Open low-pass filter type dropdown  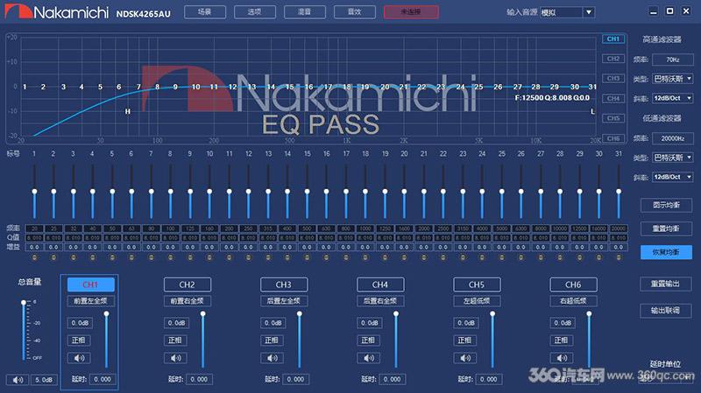tap(673, 158)
